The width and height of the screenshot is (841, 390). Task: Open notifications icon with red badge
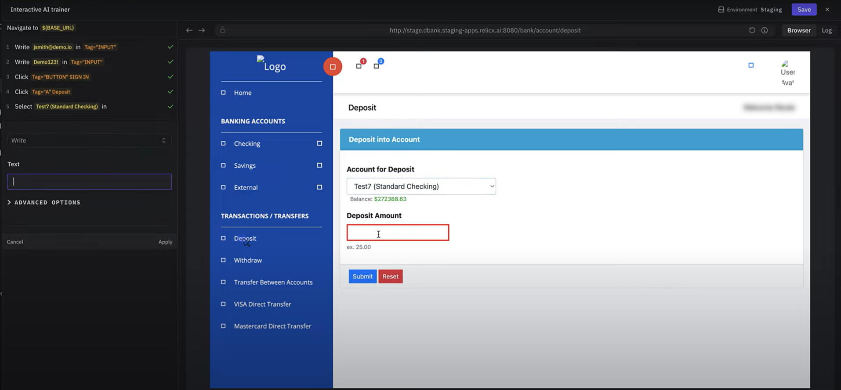(x=359, y=65)
